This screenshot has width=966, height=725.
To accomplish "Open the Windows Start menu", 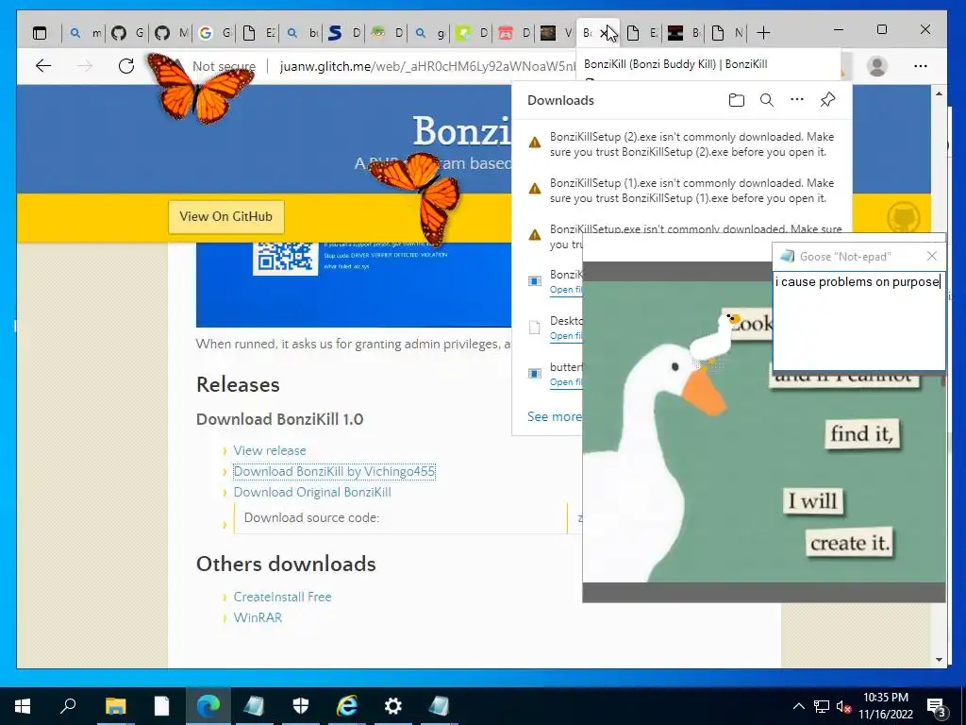I will (23, 706).
